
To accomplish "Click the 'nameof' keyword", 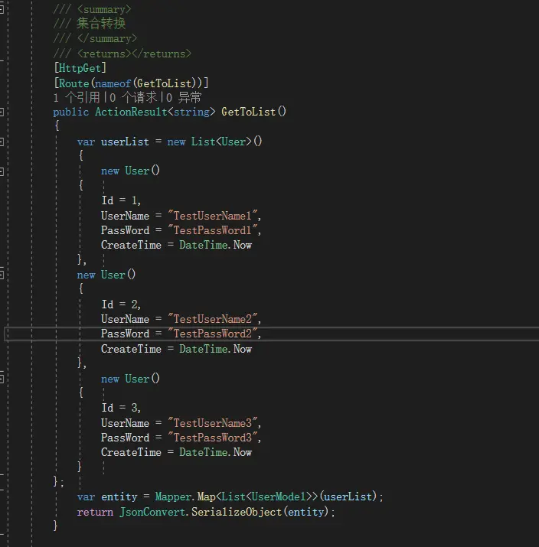I will [x=113, y=83].
